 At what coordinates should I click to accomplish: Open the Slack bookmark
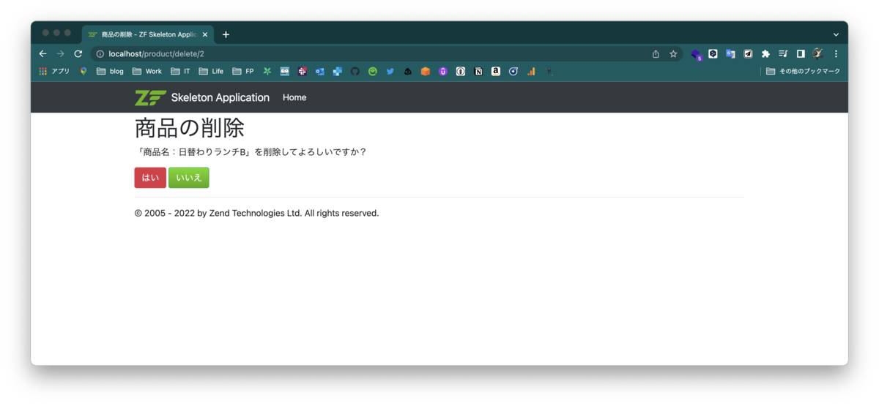(303, 71)
